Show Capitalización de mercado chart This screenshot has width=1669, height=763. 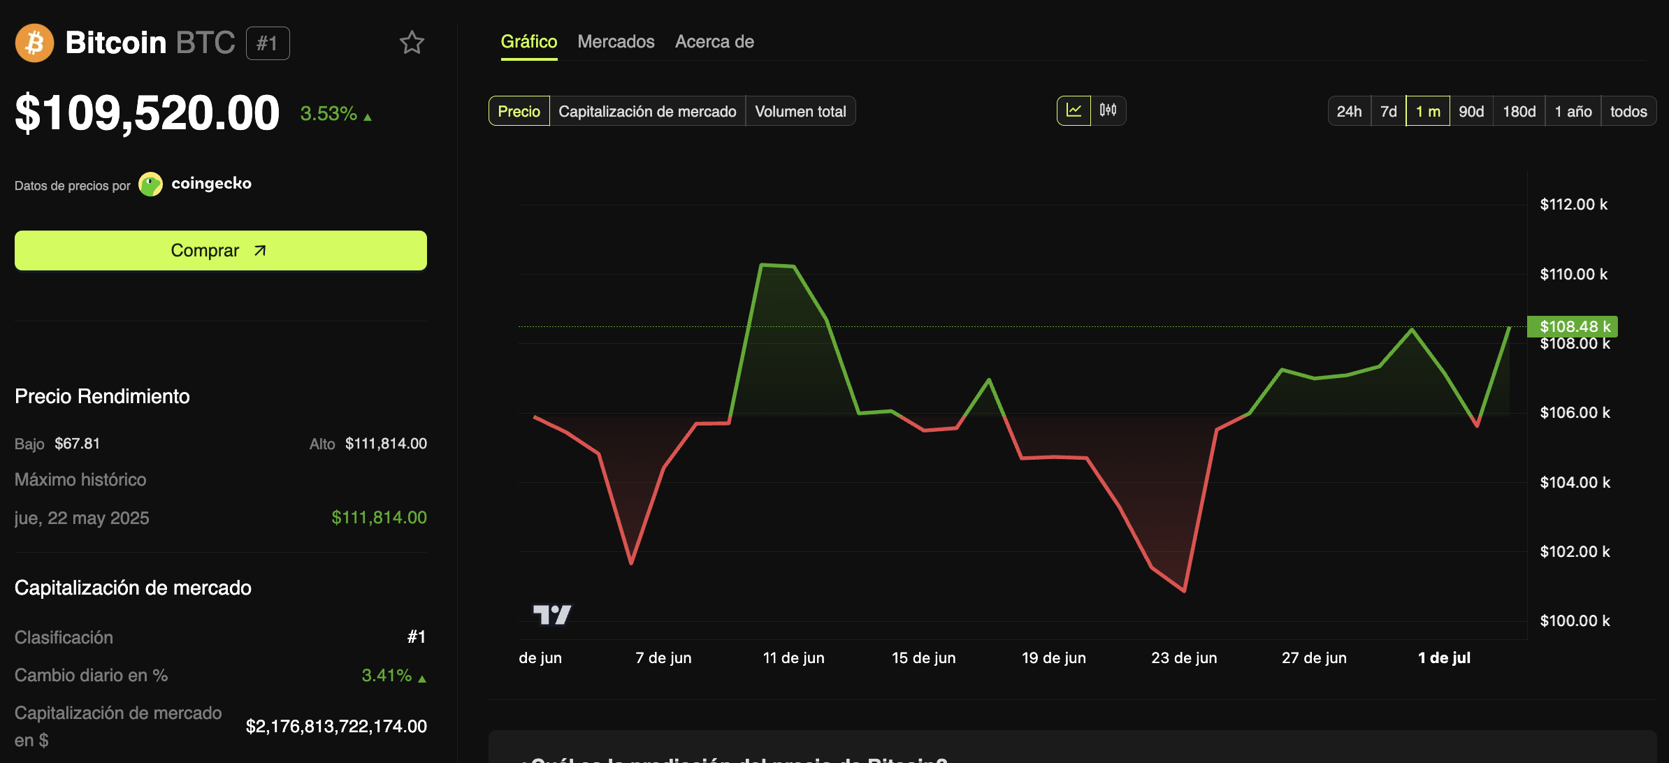click(647, 112)
